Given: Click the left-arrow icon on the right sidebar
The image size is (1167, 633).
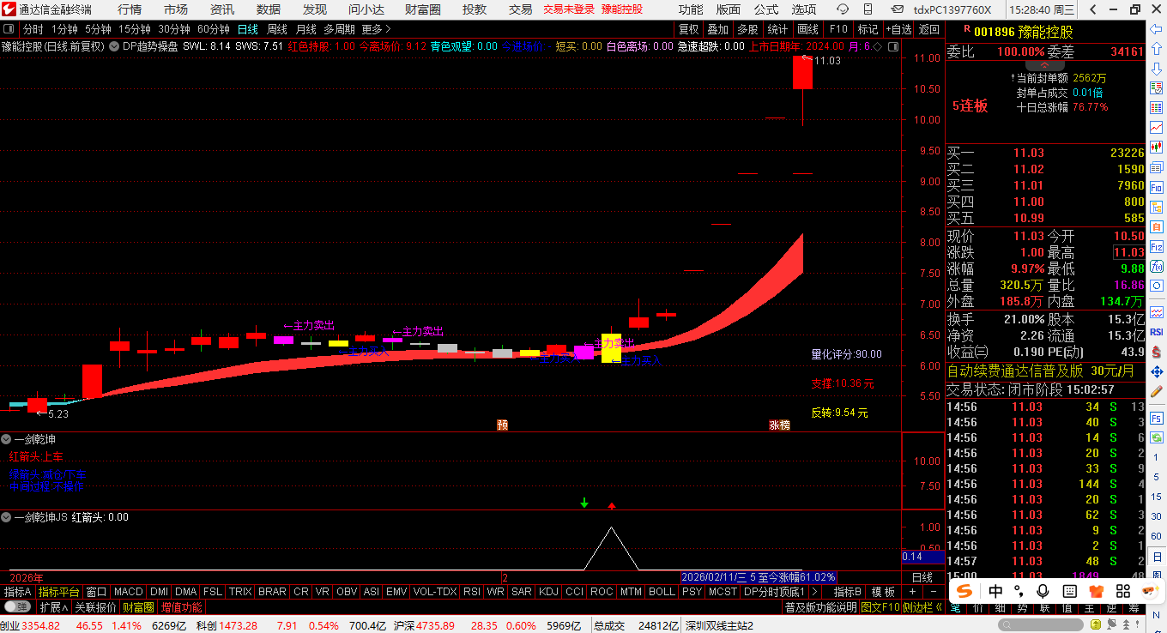Looking at the screenshot, I should [1157, 30].
